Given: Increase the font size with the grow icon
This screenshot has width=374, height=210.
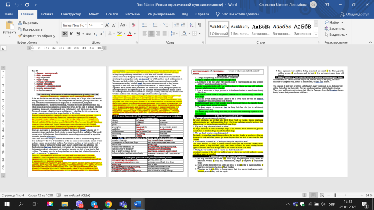Looking at the screenshot, I should [x=107, y=25].
